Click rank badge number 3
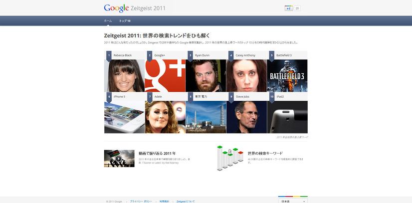Screen dimensions: 412x203 pos(190,56)
